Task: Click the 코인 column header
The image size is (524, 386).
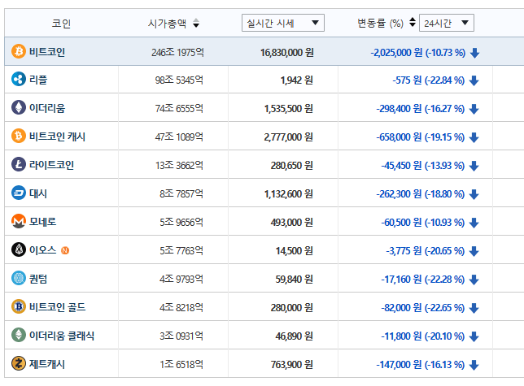Action: click(x=60, y=24)
